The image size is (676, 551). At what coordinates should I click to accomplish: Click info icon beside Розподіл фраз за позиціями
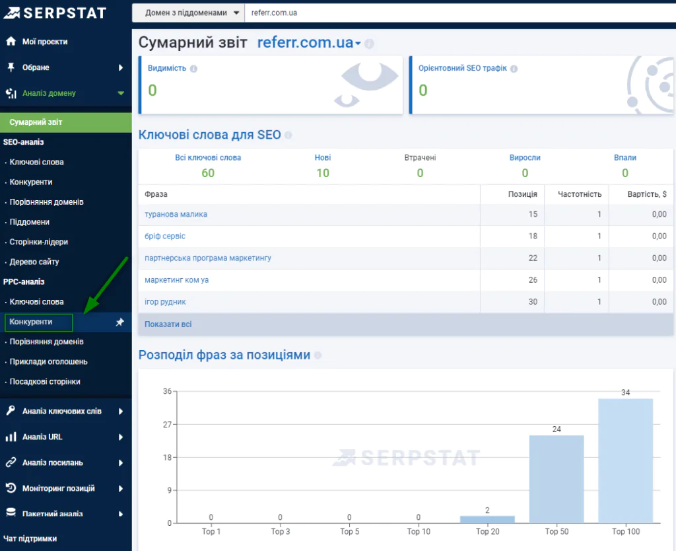point(318,355)
